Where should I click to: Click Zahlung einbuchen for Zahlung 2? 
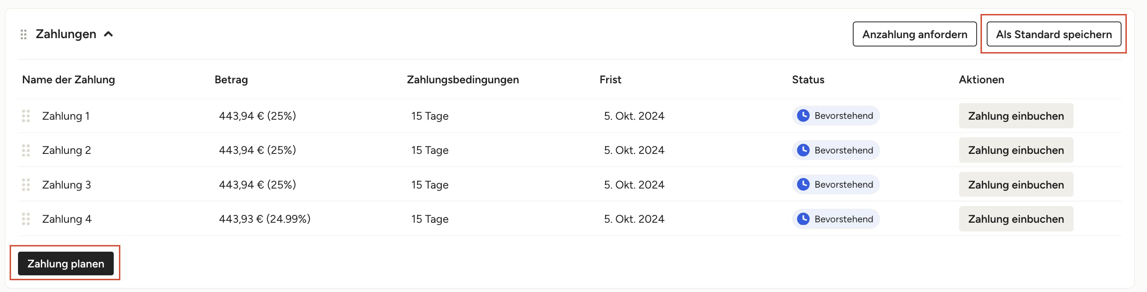(1016, 150)
